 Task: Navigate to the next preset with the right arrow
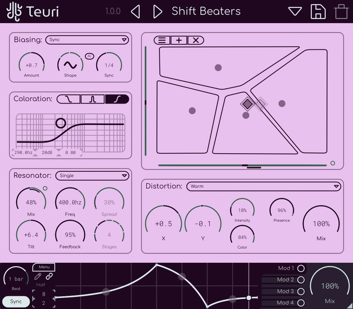[158, 11]
